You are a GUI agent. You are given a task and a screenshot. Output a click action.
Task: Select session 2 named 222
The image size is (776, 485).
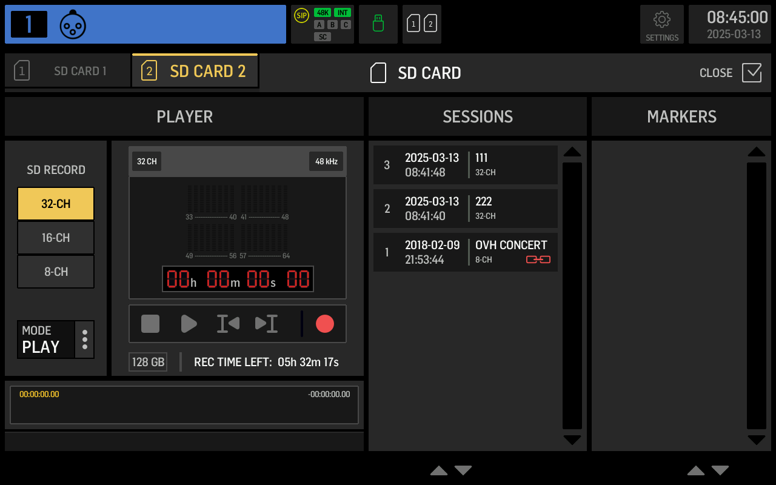click(466, 209)
